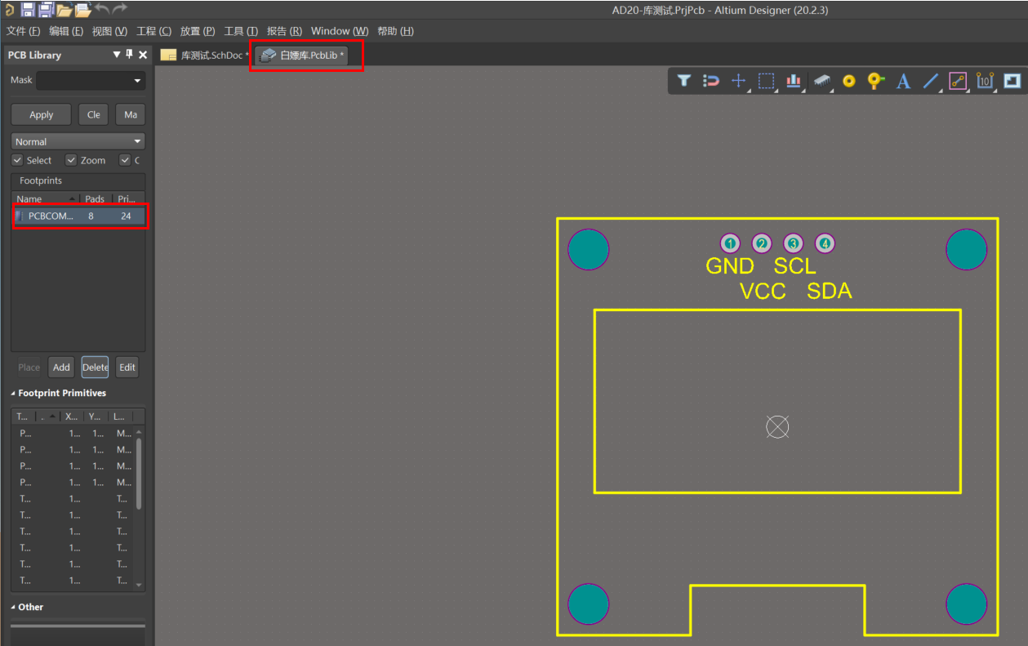This screenshot has height=646, width=1028.
Task: Click the place string 'A' icon
Action: click(x=903, y=81)
